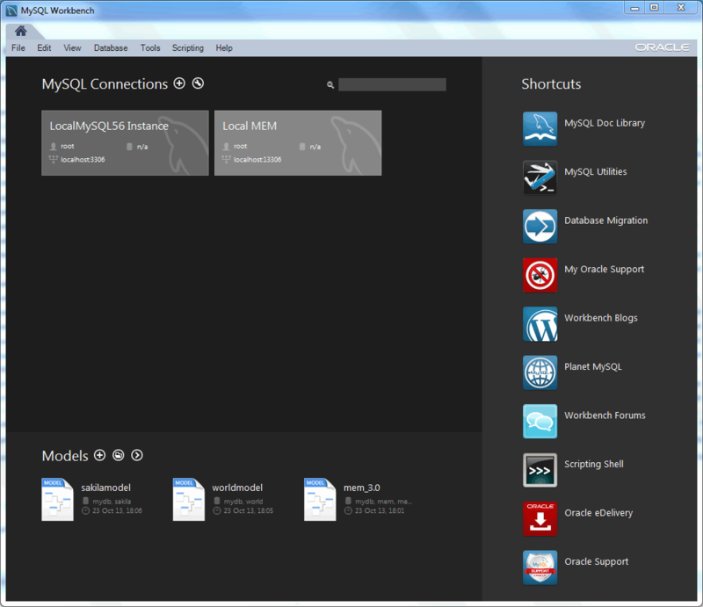The height and width of the screenshot is (607, 703).
Task: Open the Workbench Forums link
Action: pyautogui.click(x=605, y=416)
